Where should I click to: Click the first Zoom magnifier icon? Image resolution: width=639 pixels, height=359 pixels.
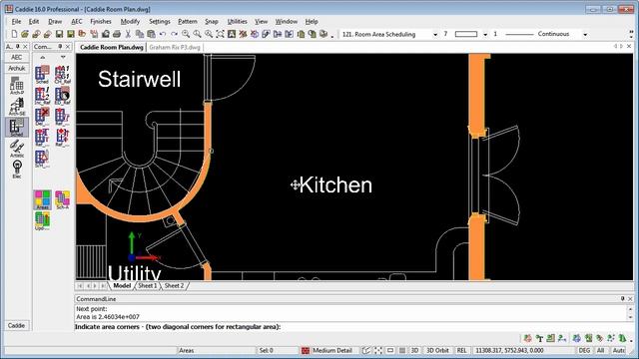click(186, 34)
